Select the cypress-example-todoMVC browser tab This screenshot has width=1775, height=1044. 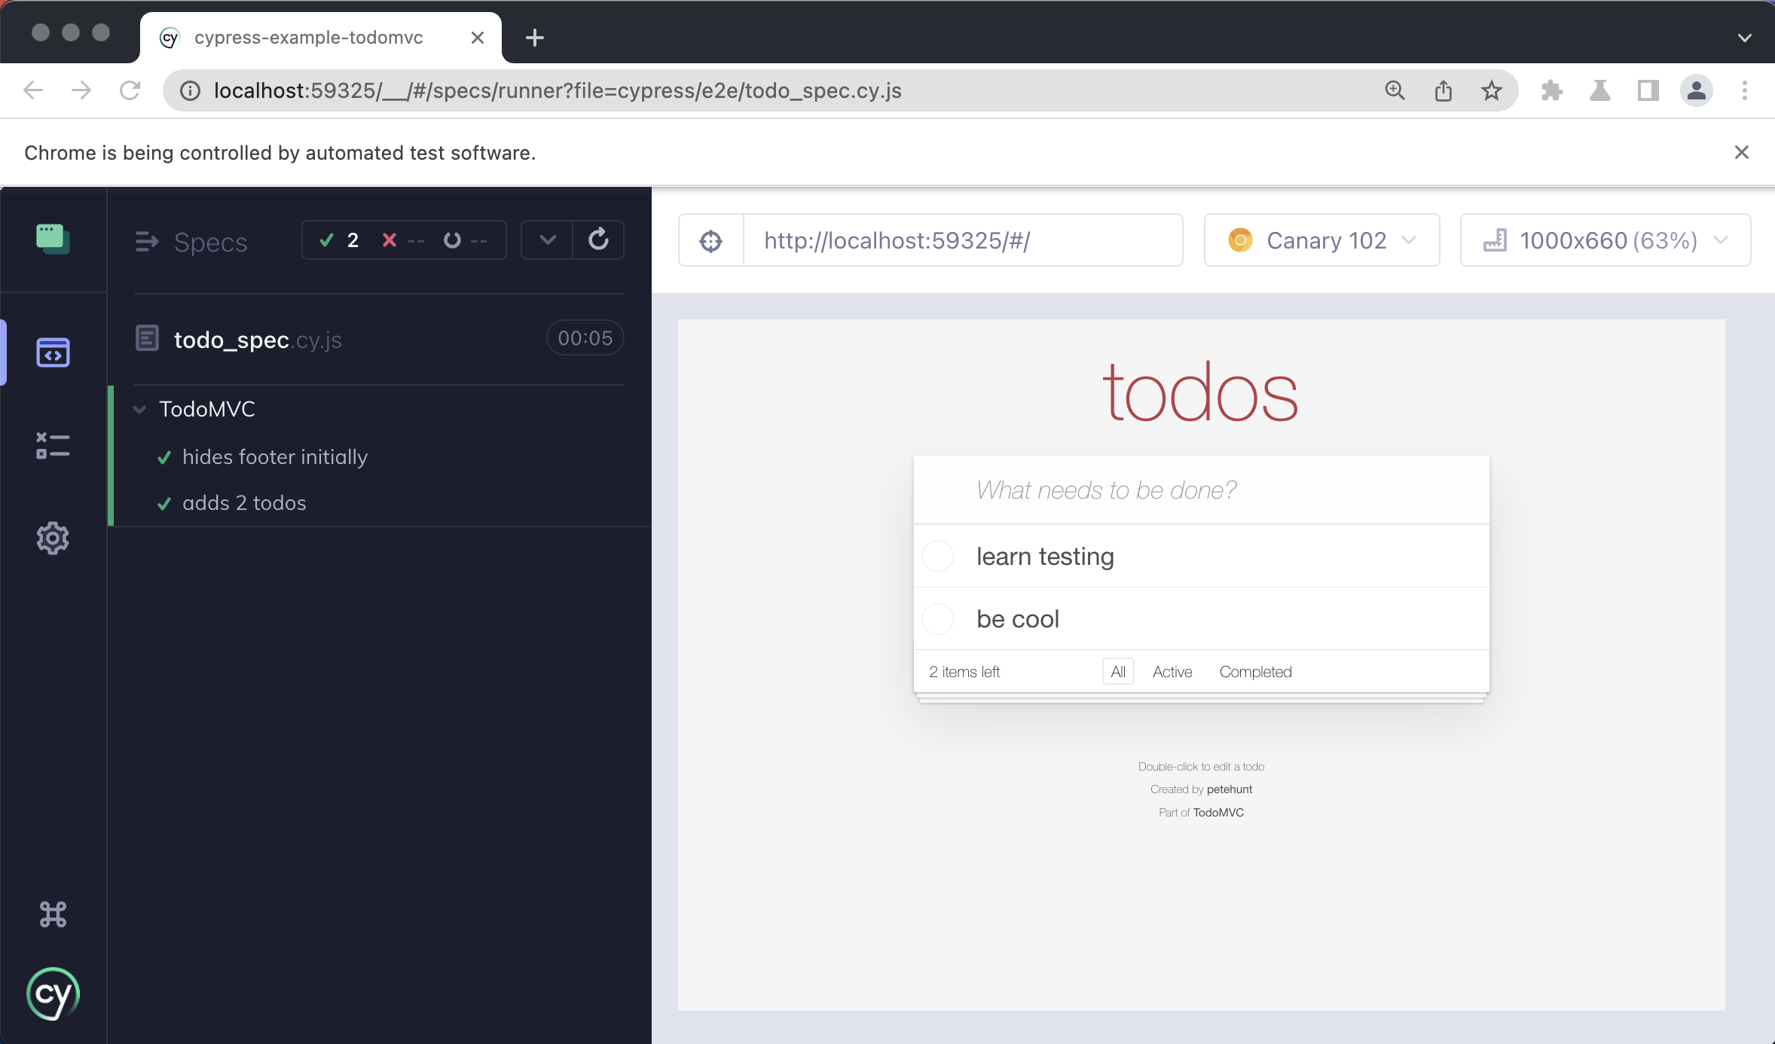(x=307, y=37)
